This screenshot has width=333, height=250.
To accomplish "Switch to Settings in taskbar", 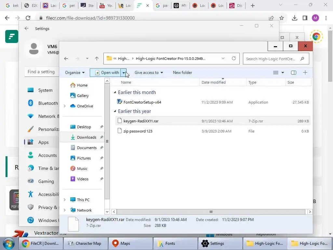I will tap(220, 243).
